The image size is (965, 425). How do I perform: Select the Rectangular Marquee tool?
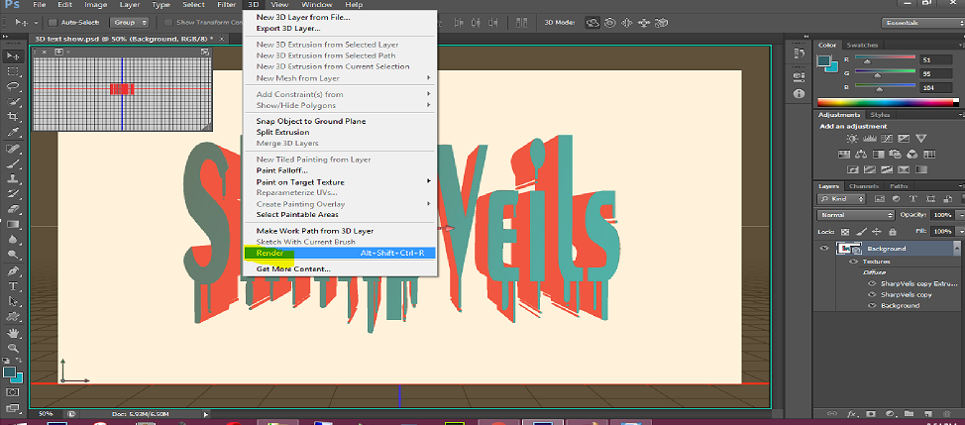12,71
